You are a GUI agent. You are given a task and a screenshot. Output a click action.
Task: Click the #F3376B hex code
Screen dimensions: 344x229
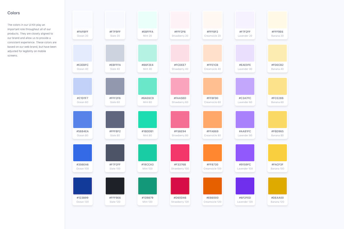click(x=180, y=165)
